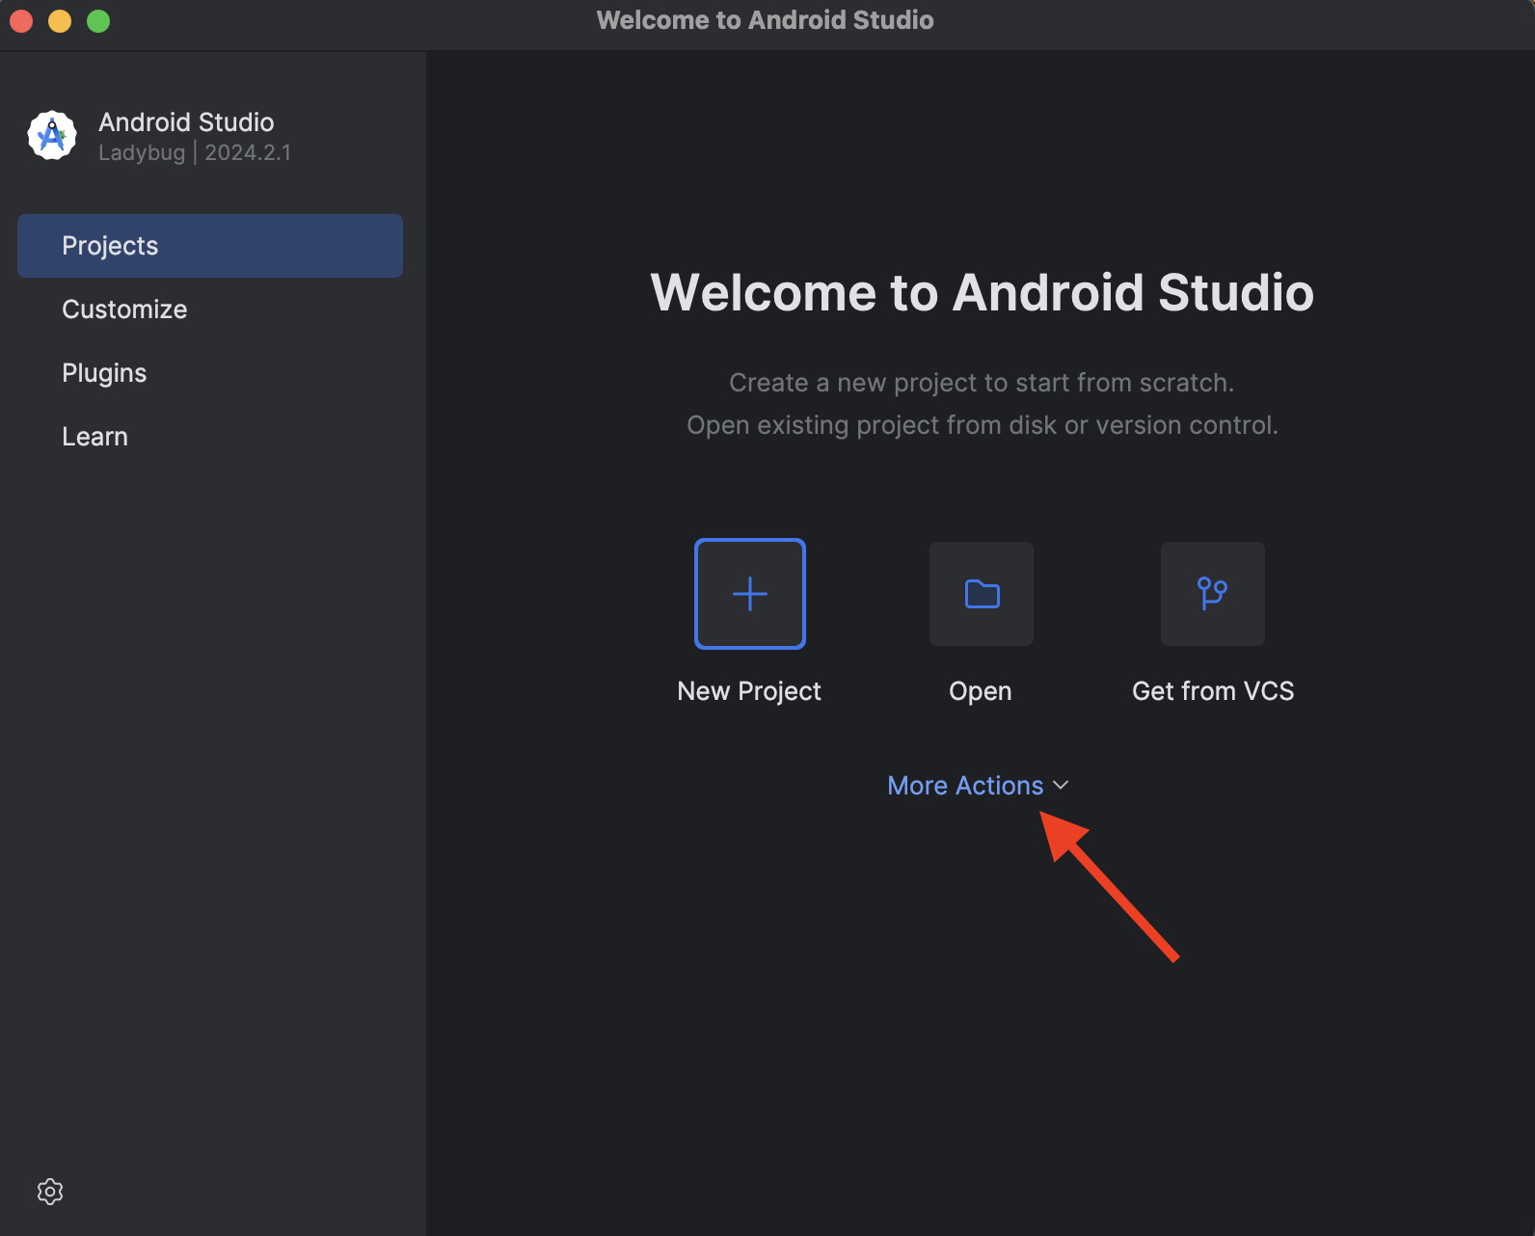Click the Open folder icon
This screenshot has width=1535, height=1236.
click(982, 594)
